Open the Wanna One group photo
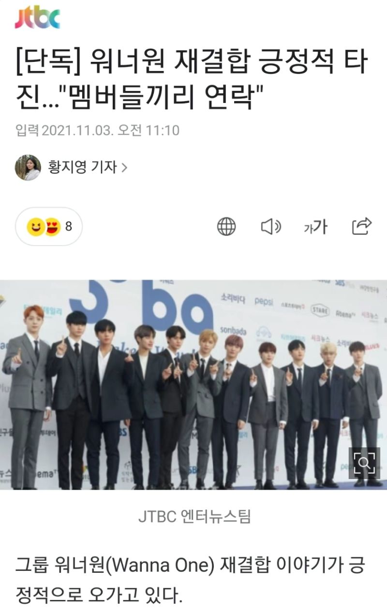 point(193,384)
